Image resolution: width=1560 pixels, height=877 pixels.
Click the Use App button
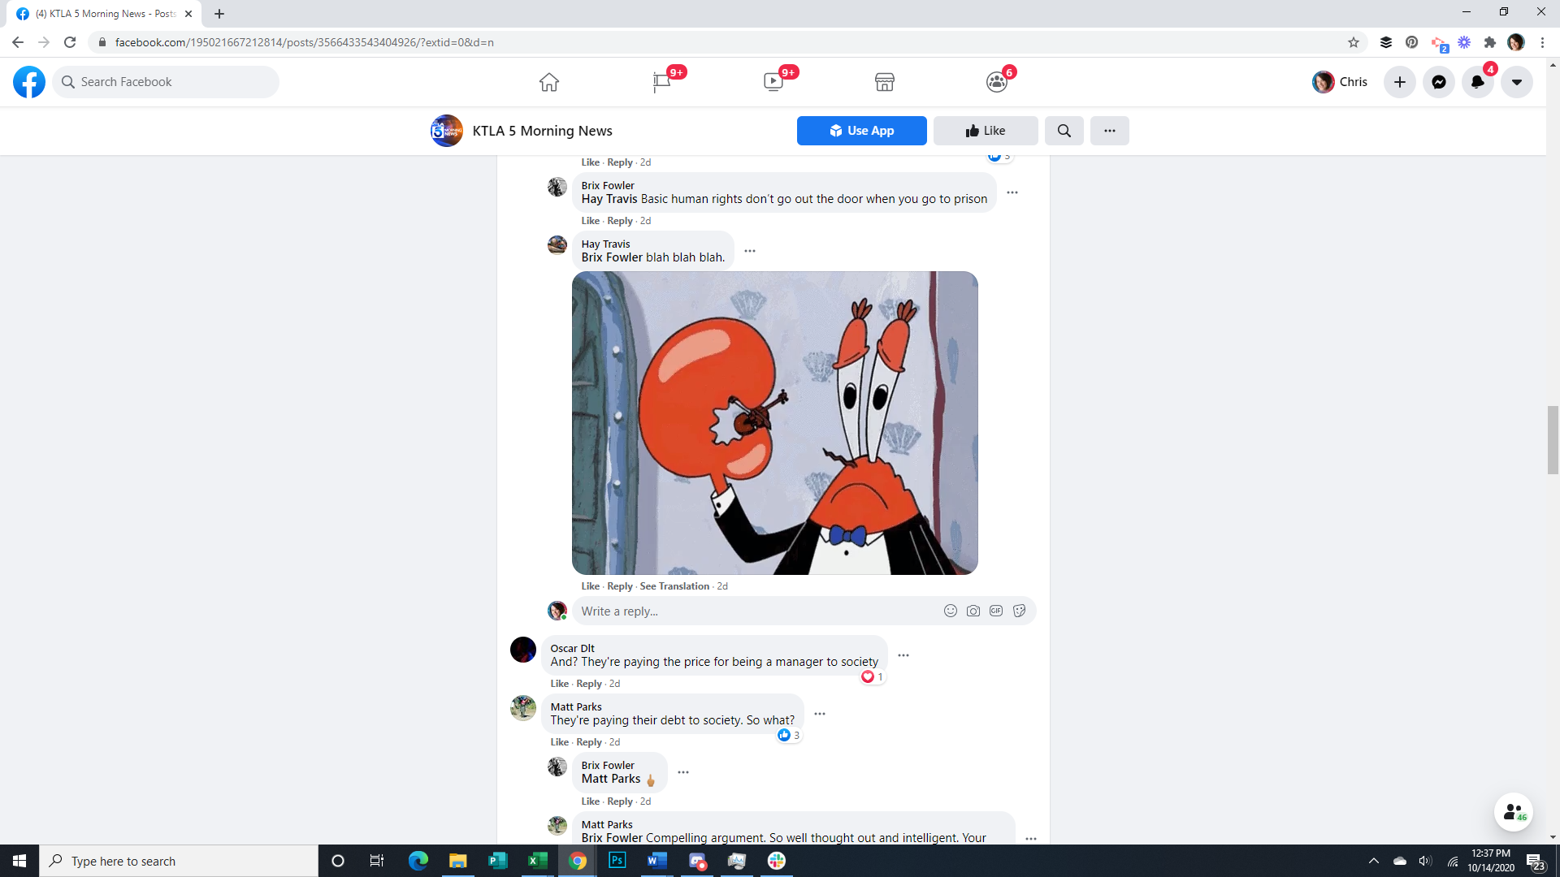click(861, 131)
